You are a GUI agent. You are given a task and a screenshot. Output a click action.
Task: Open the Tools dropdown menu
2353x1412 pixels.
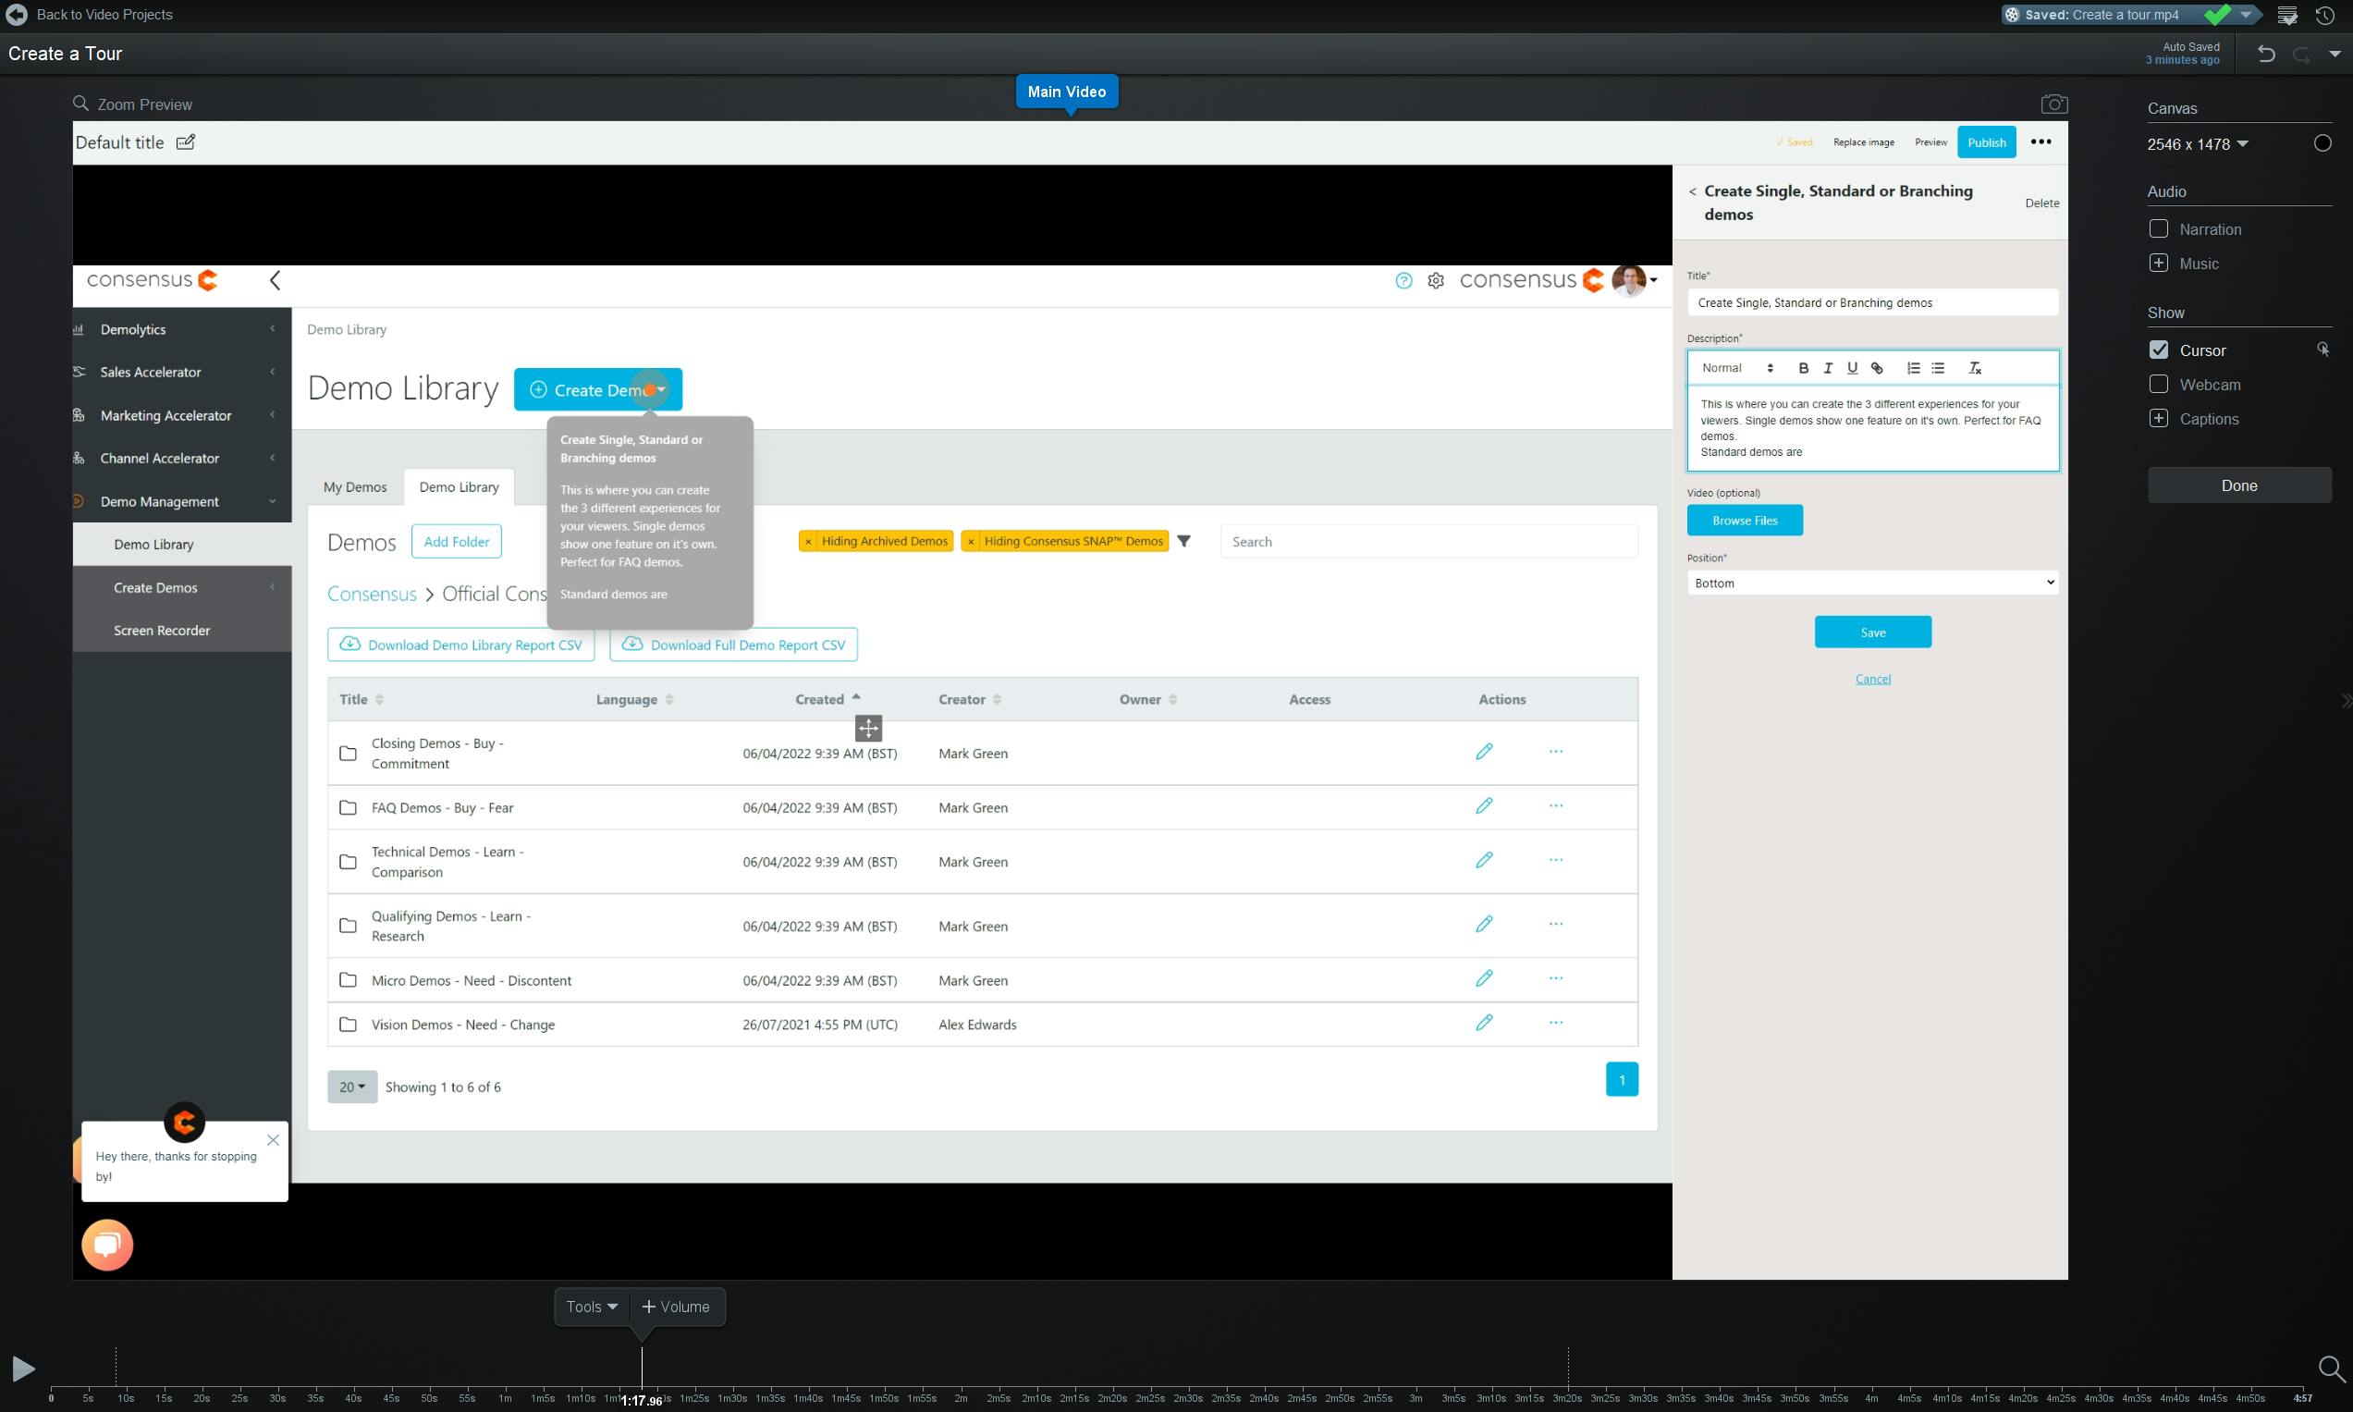tap(592, 1307)
